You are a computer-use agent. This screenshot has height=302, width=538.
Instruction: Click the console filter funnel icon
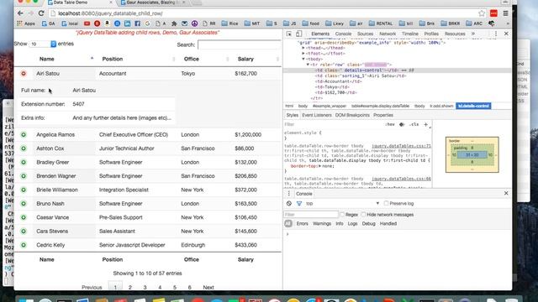point(299,203)
